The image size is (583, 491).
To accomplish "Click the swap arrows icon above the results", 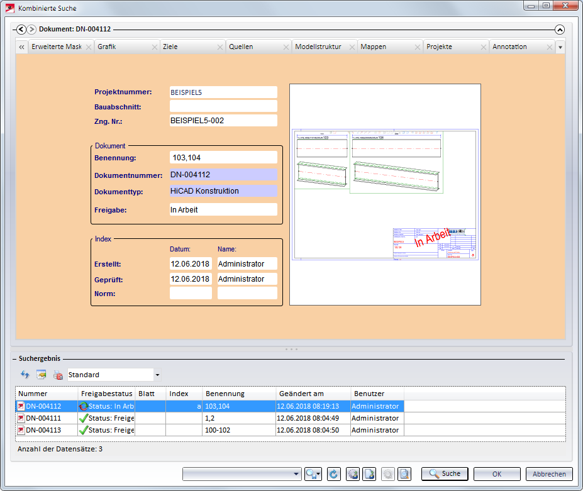I will (x=25, y=375).
